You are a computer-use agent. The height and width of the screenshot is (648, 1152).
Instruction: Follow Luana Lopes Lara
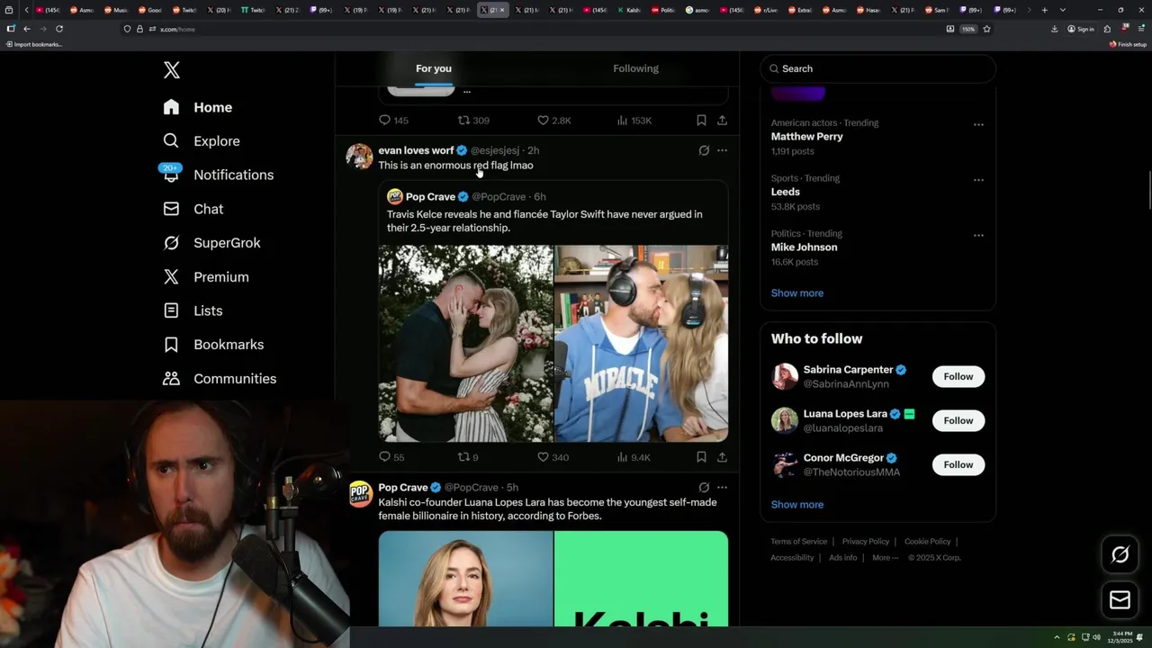click(x=958, y=420)
